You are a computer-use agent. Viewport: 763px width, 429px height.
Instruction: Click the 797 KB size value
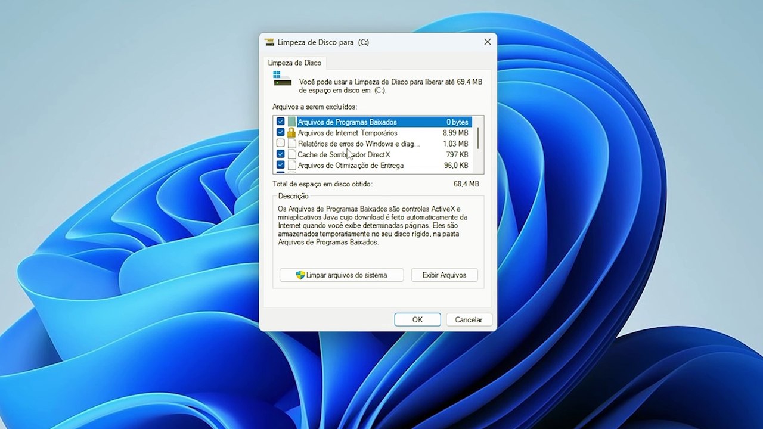[457, 154]
